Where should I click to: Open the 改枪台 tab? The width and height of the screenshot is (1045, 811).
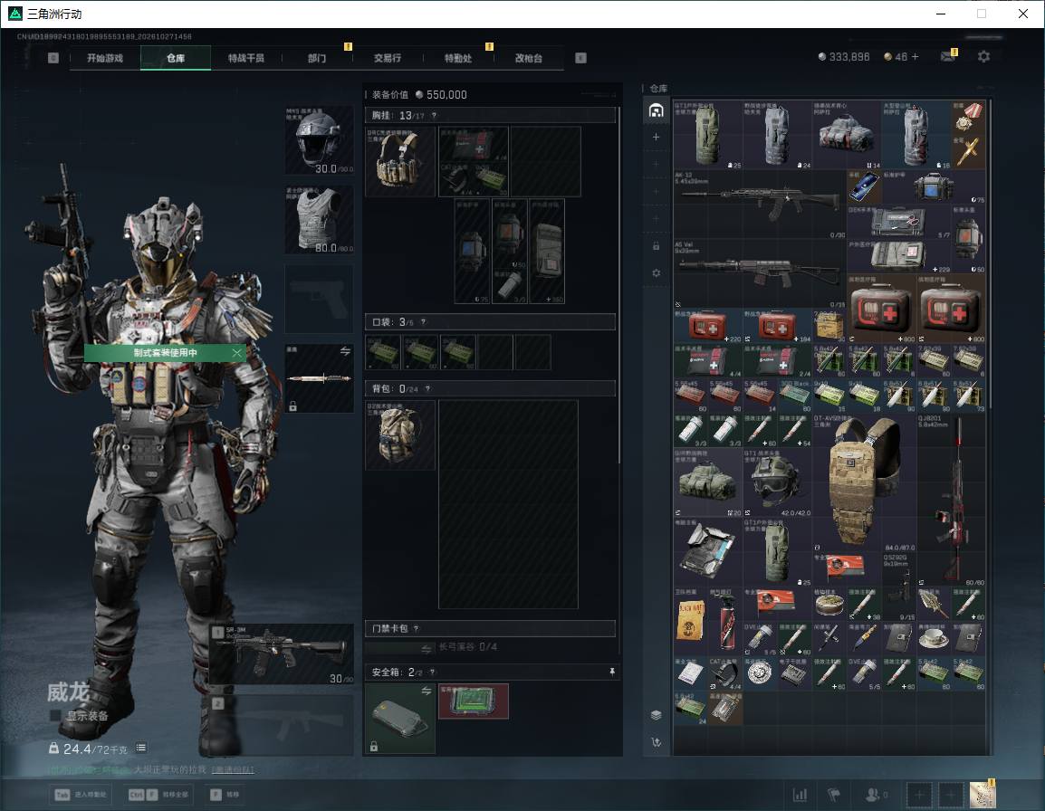pos(529,58)
